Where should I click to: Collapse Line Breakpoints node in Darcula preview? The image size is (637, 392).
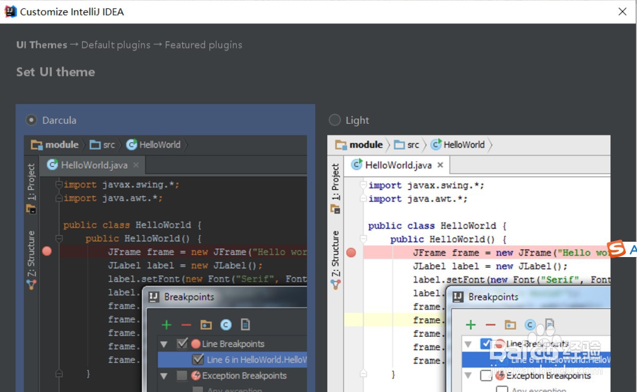[164, 345]
